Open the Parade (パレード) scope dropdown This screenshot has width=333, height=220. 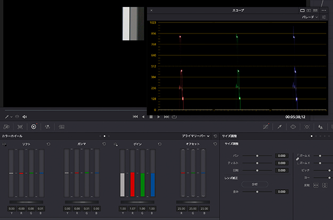pos(309,17)
